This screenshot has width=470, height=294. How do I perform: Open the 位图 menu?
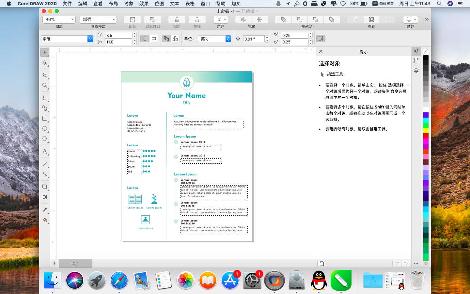[x=159, y=4]
